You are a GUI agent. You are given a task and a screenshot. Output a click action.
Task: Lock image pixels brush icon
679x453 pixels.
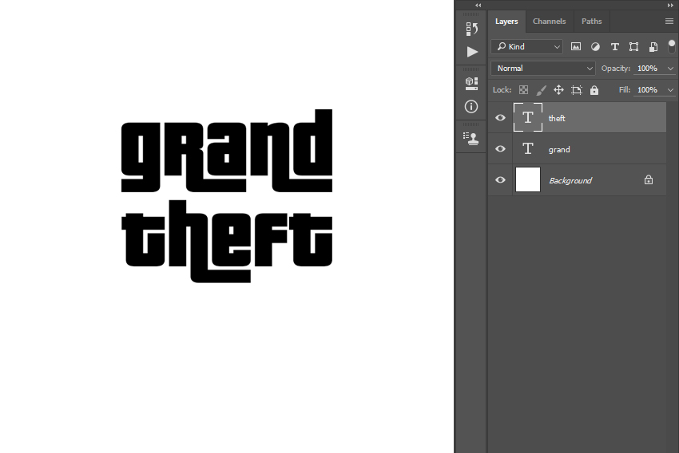pos(542,90)
